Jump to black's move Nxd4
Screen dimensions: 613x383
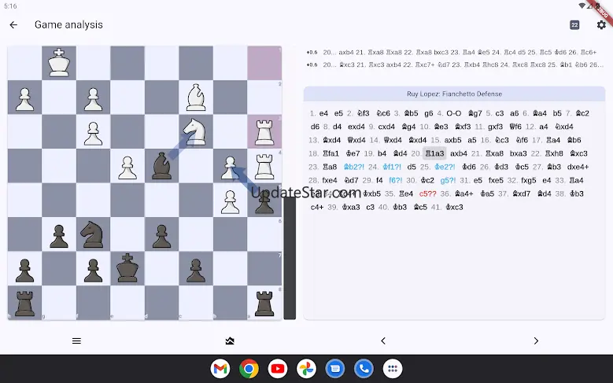[564, 127]
